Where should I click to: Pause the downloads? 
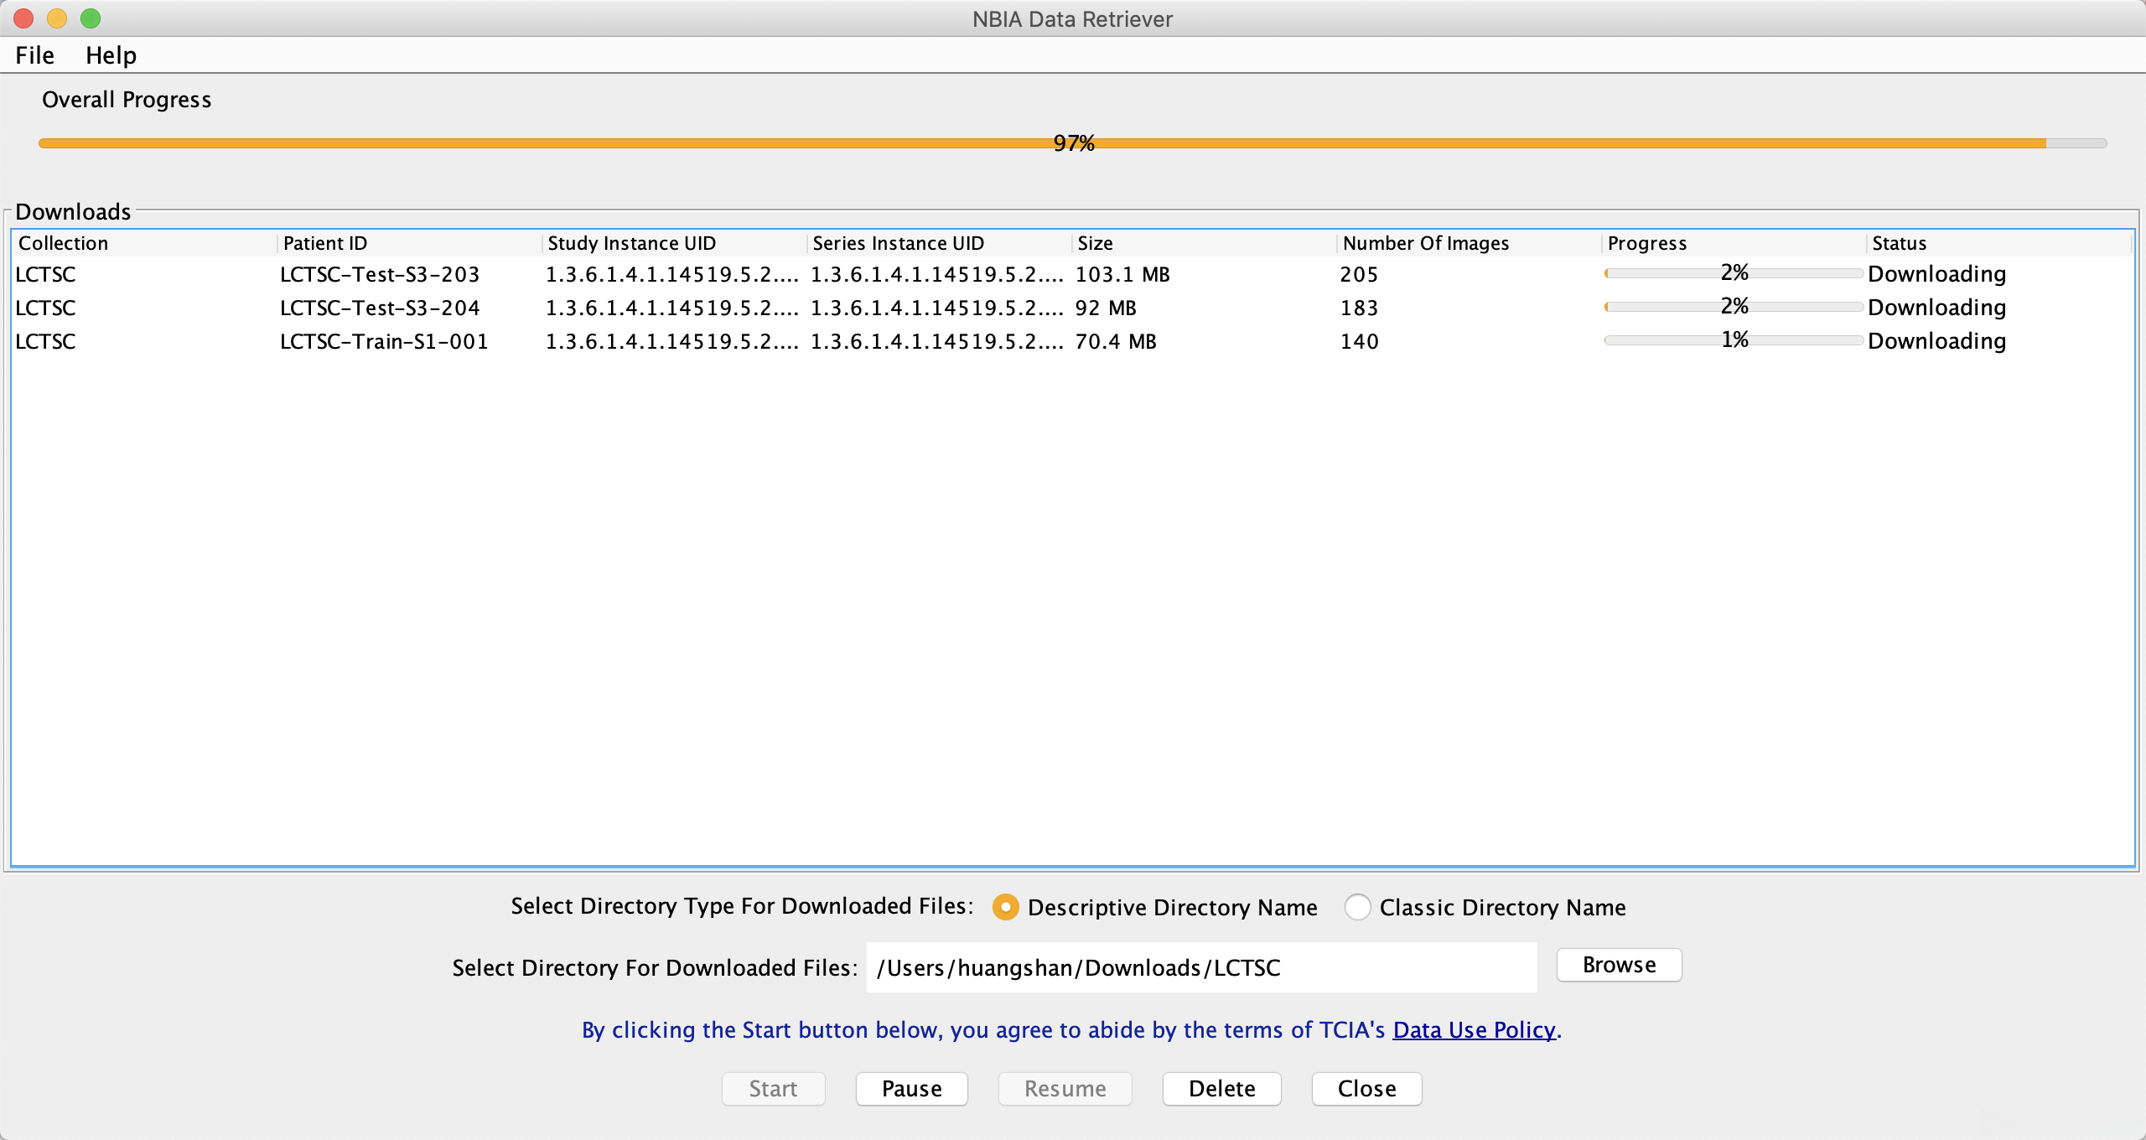coord(911,1089)
